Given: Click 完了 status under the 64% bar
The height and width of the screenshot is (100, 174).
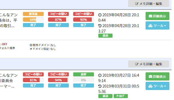Looking at the screenshot, I should click(x=33, y=25).
